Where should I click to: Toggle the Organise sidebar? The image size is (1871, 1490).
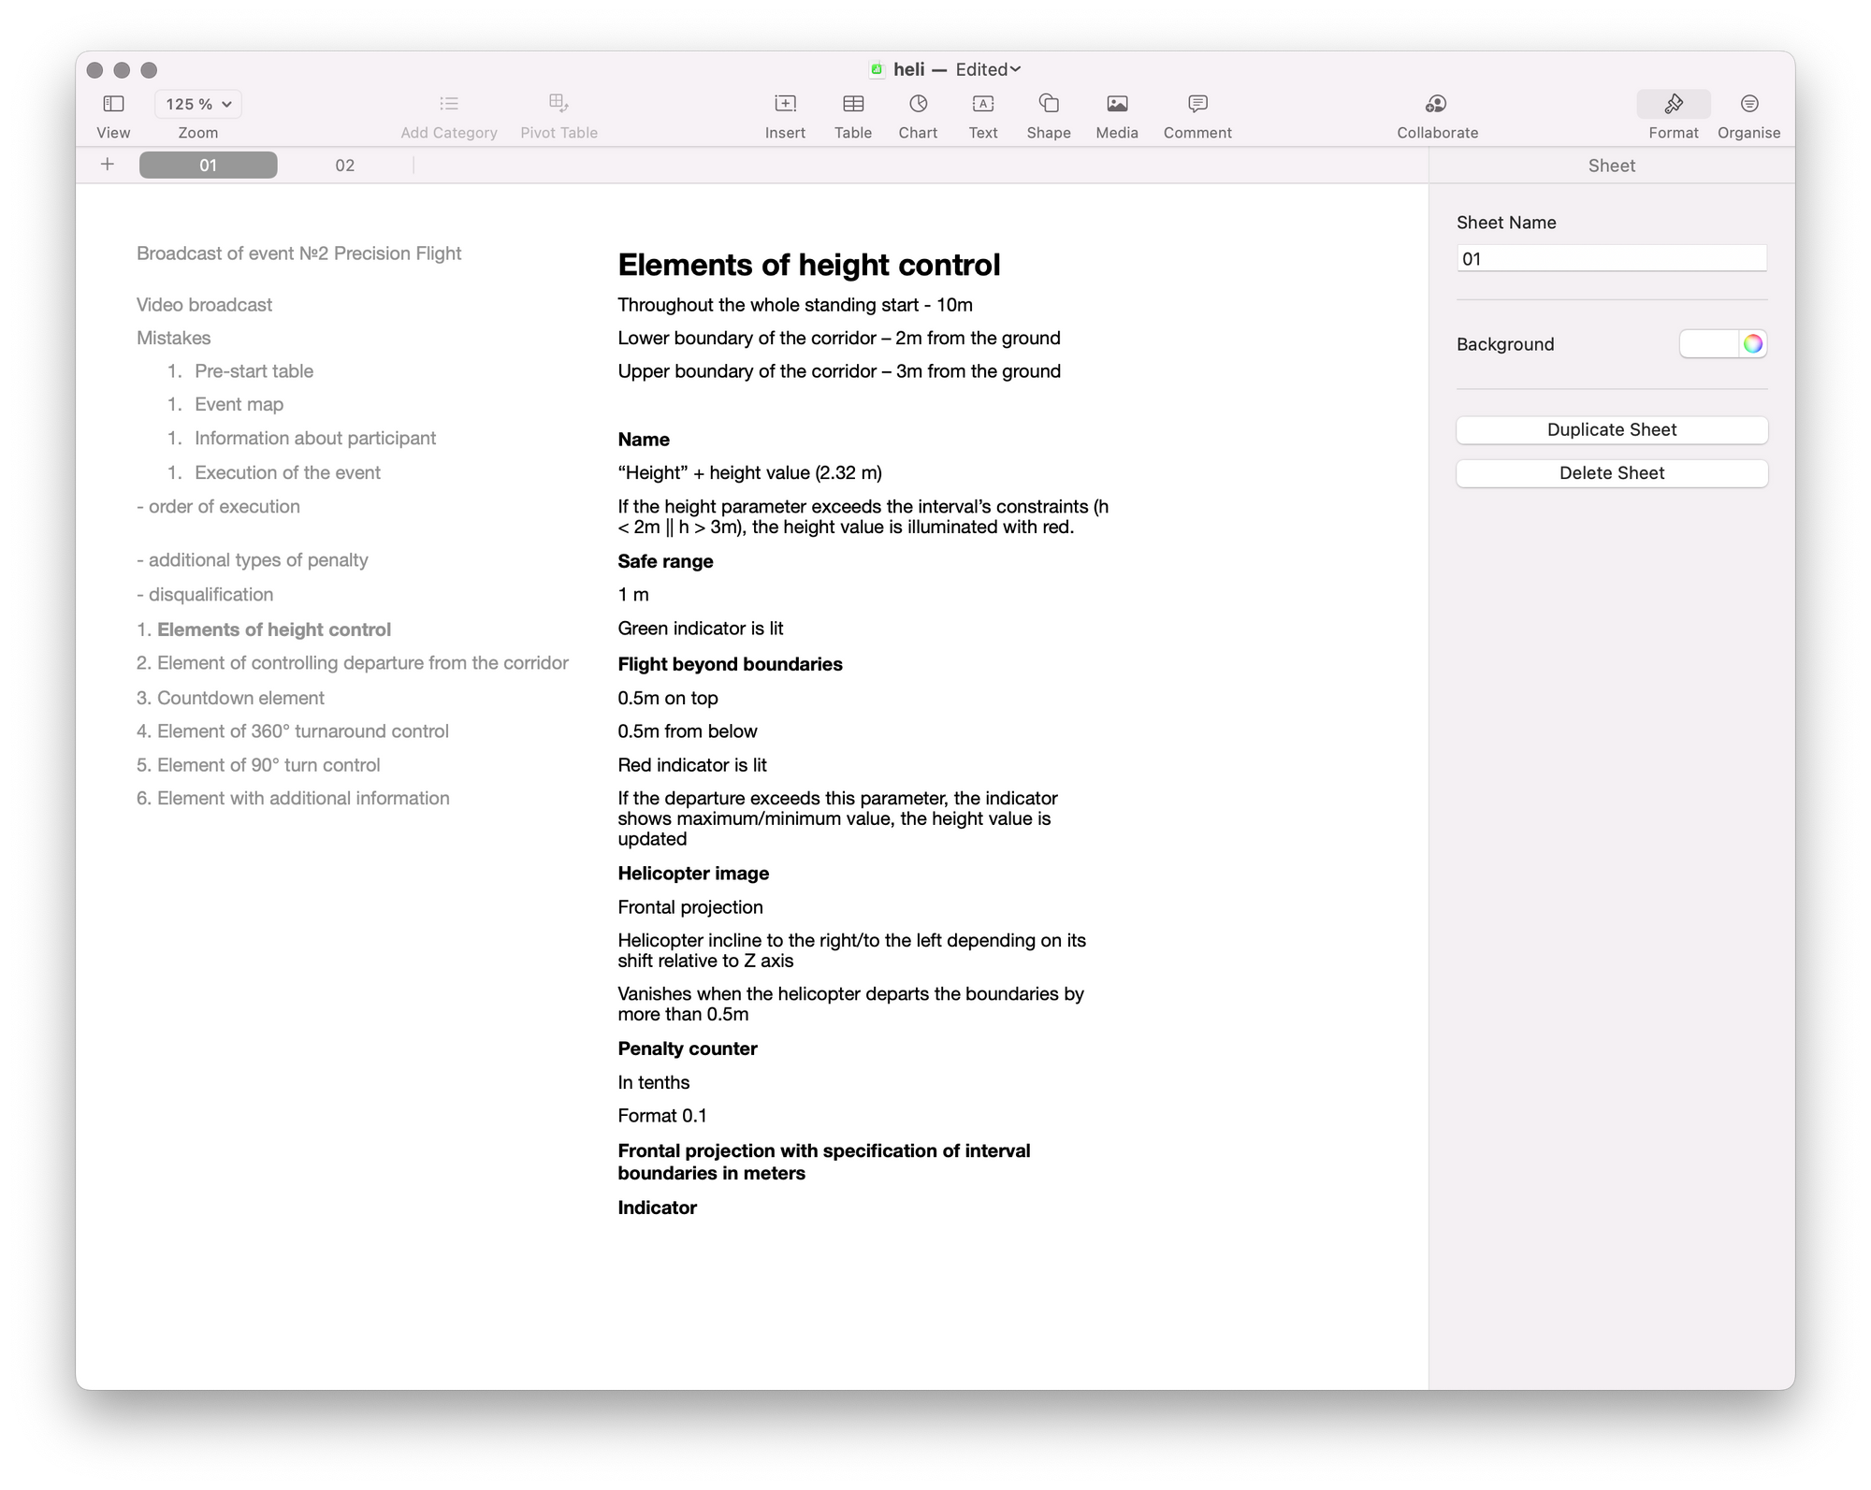[1748, 104]
